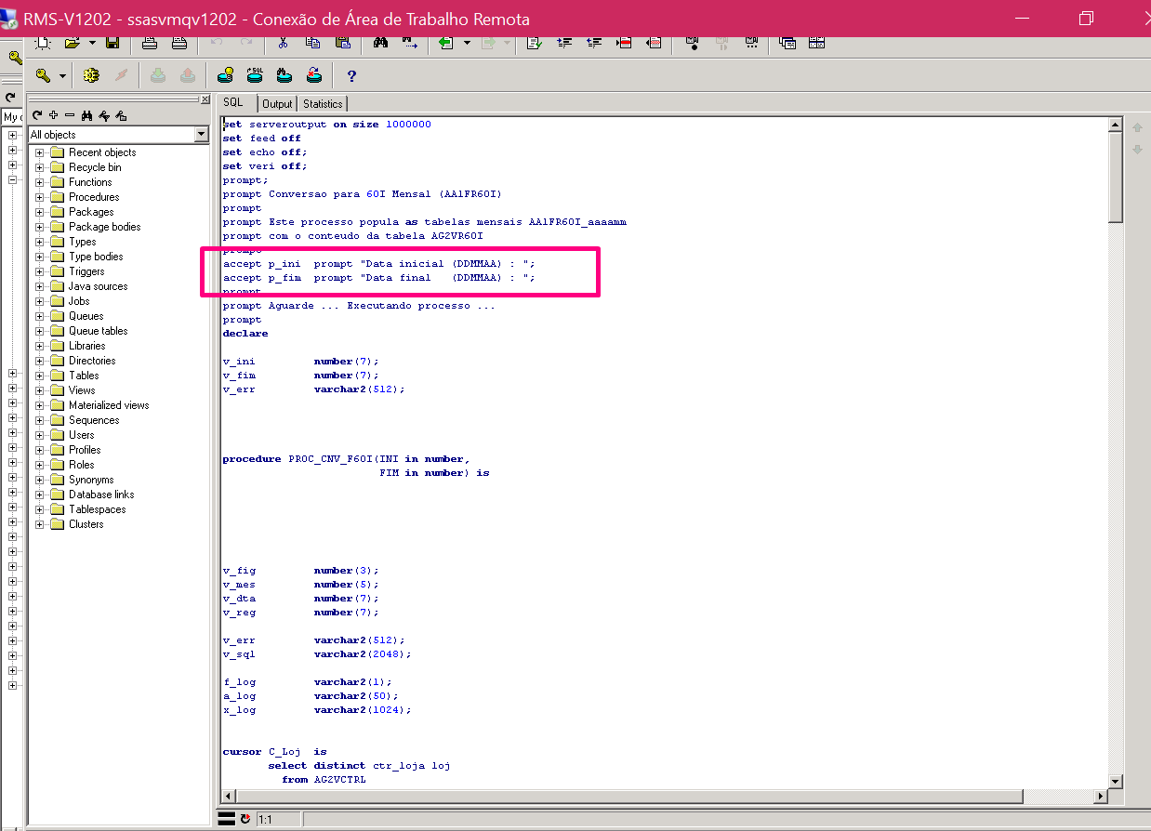This screenshot has width=1151, height=831.
Task: Open the Navigate back history dropdown
Action: [x=467, y=43]
